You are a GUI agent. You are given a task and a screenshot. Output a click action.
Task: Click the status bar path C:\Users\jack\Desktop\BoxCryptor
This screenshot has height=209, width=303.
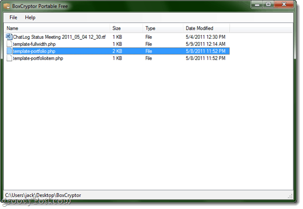click(x=43, y=195)
